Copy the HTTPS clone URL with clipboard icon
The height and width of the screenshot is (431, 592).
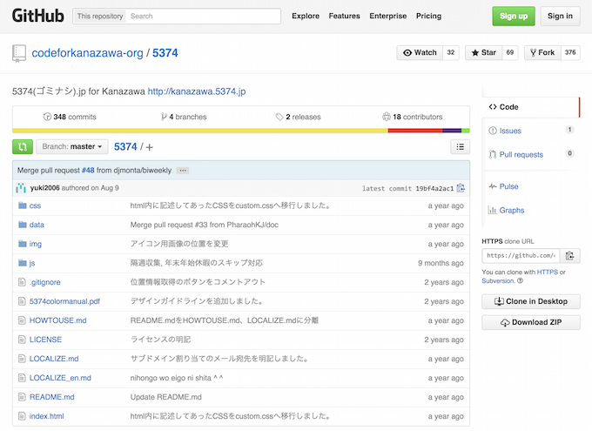point(569,256)
